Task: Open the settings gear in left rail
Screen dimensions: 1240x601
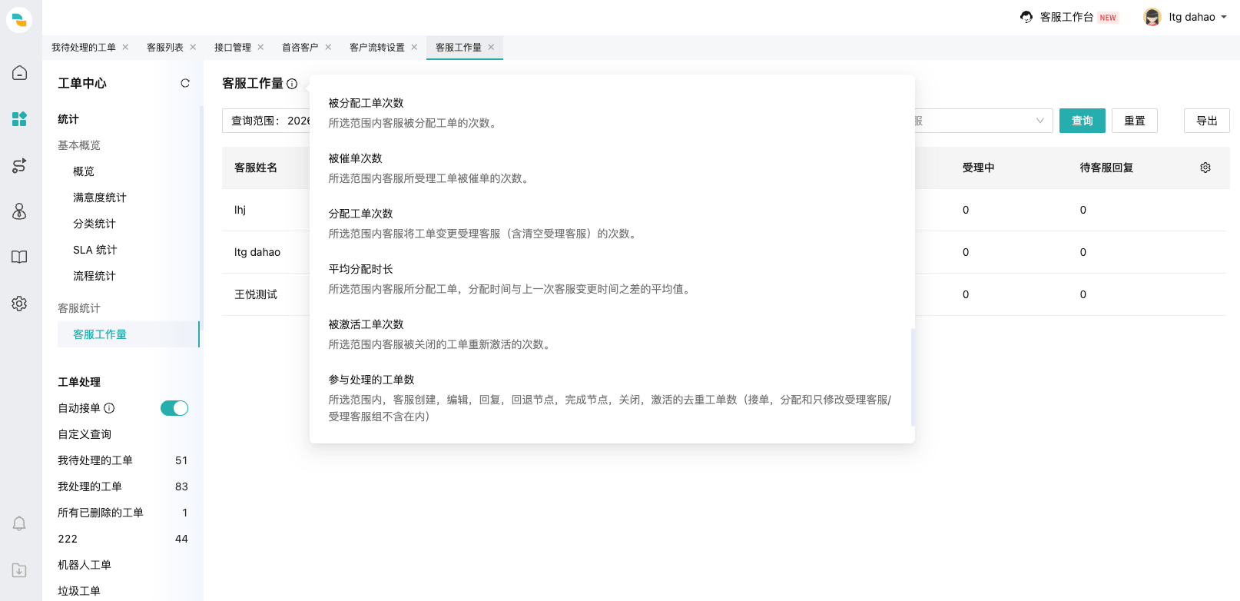Action: (x=19, y=304)
